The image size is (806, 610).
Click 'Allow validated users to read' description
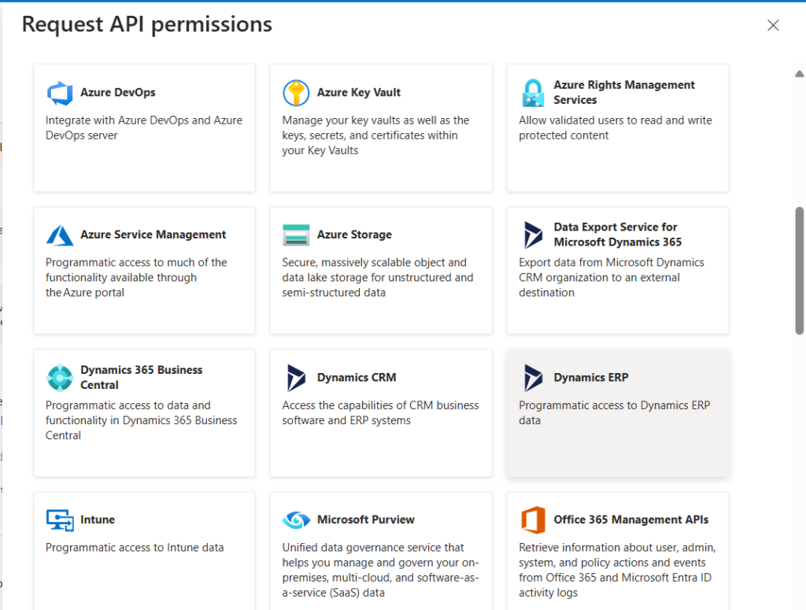point(615,128)
